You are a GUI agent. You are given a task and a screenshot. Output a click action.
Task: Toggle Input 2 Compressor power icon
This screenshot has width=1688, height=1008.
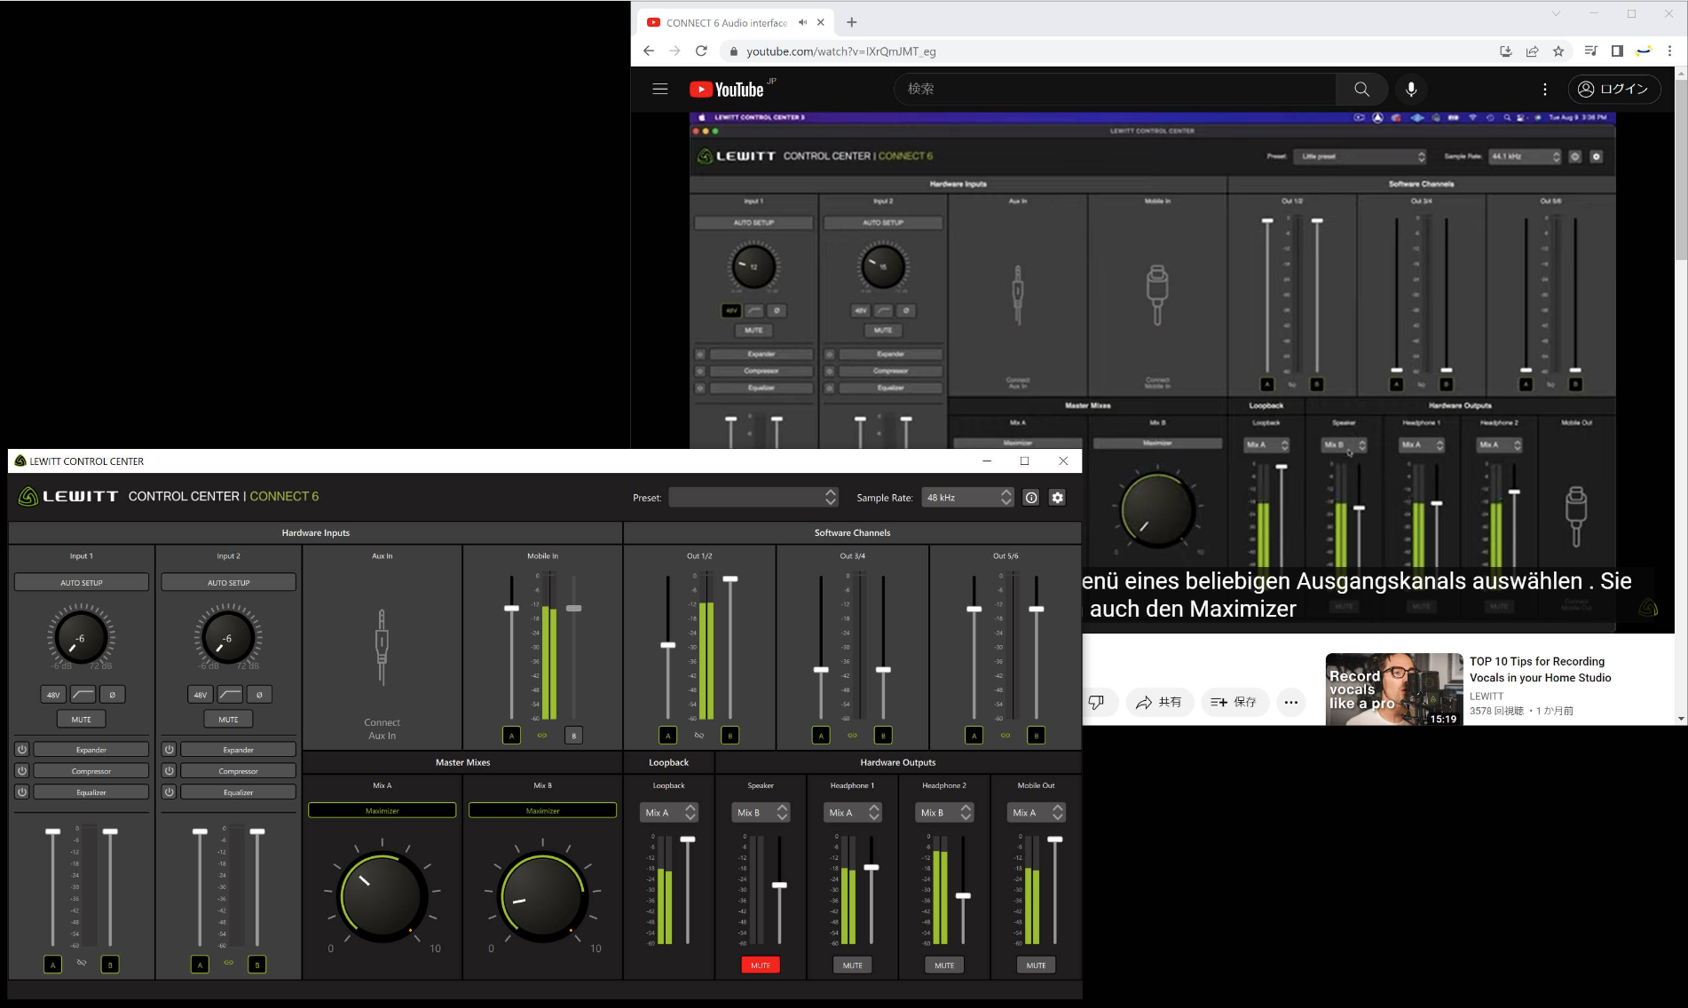[x=170, y=771]
